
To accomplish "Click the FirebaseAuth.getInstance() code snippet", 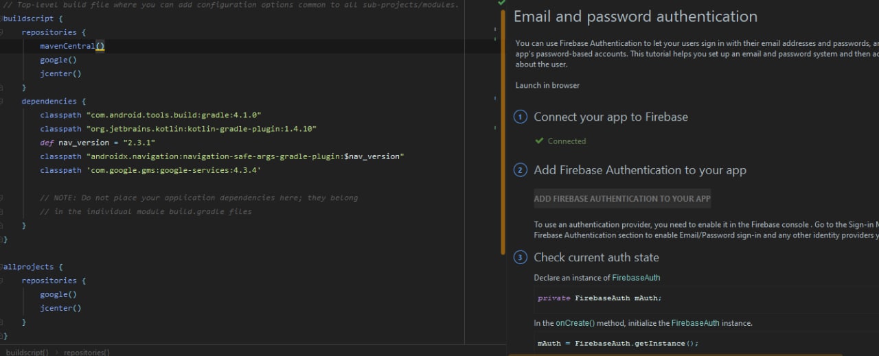I will (x=618, y=344).
